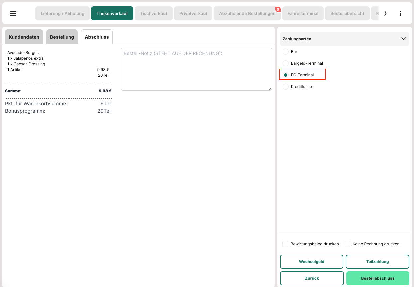Click the Zurück button
414x287 pixels.
pos(312,278)
